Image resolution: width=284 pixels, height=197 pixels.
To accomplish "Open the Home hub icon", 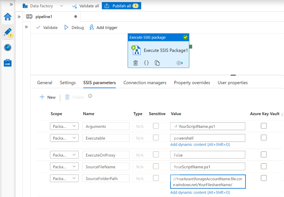I will (8, 17).
